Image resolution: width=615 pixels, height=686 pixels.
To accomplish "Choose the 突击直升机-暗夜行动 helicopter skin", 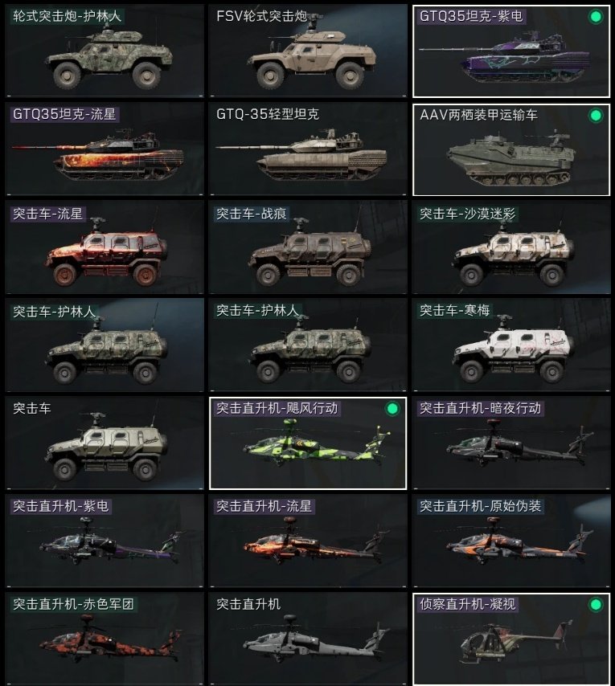I will click(x=511, y=443).
